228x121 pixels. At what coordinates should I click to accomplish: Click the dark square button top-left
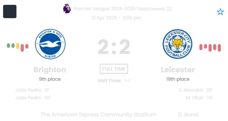pos(10,12)
